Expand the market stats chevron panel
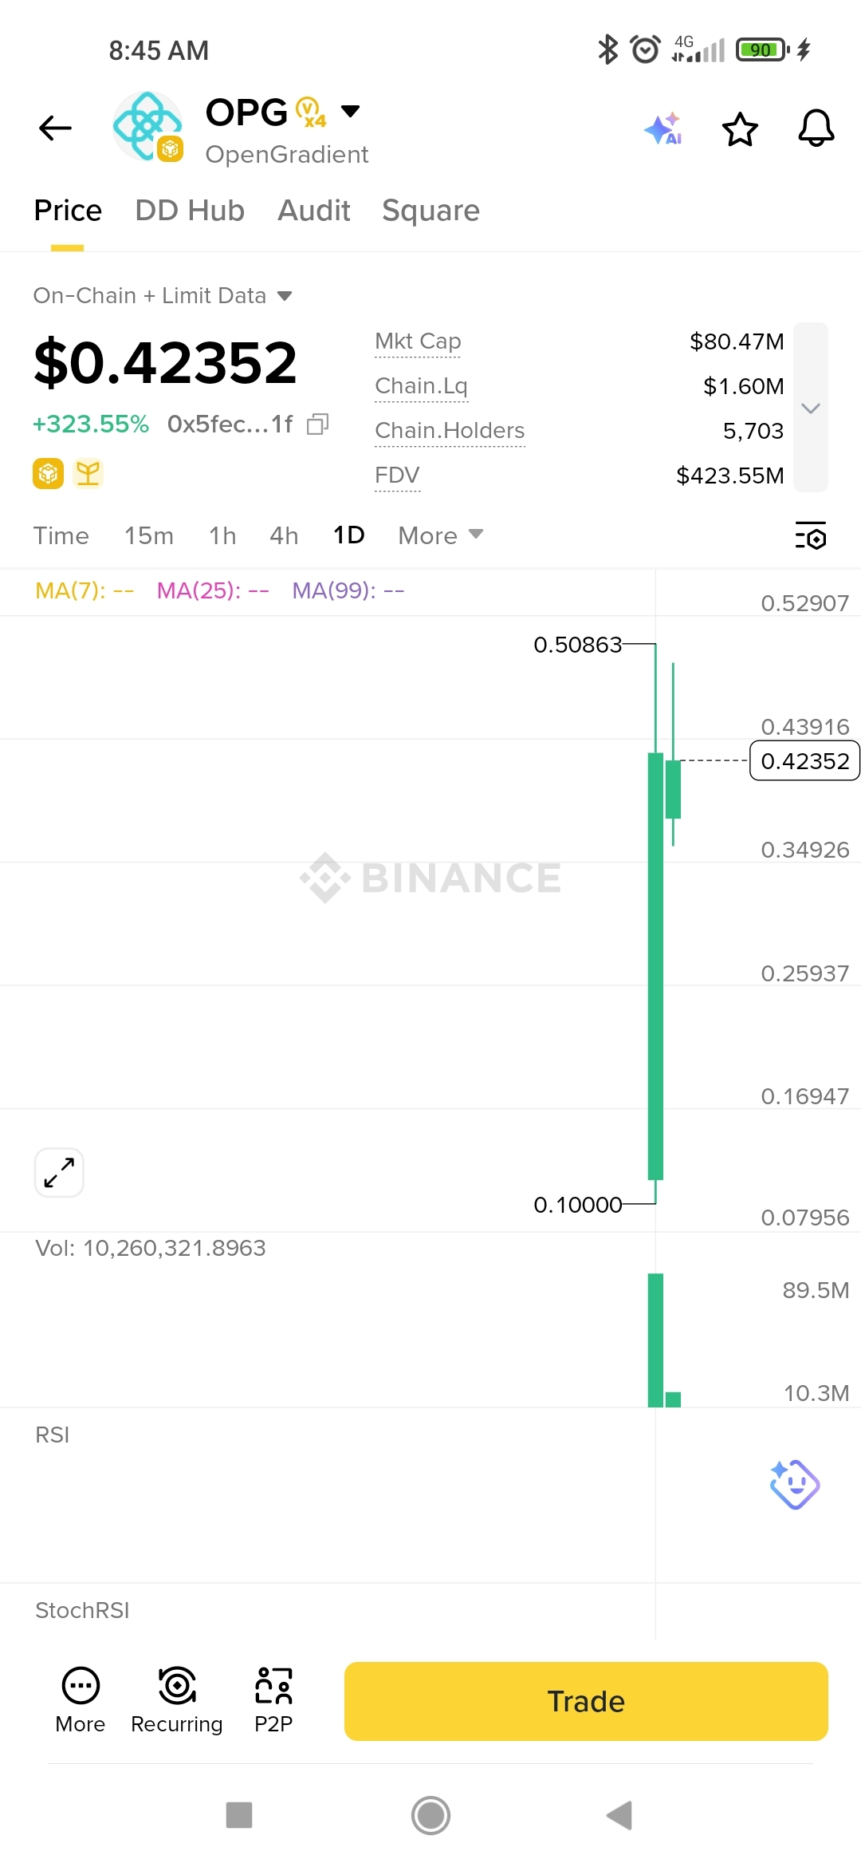Screen dimensions: 861x1867 pos(811,408)
